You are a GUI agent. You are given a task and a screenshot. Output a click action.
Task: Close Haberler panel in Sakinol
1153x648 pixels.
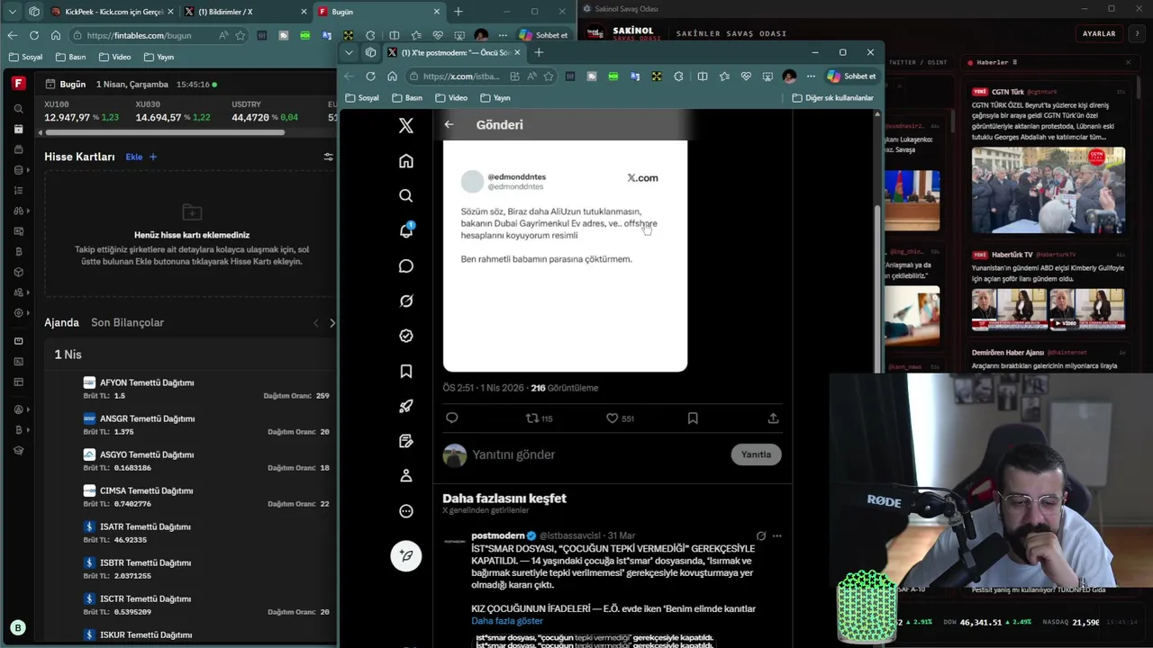1128,62
